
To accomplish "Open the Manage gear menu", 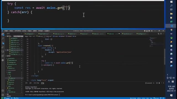I will [3, 95].
